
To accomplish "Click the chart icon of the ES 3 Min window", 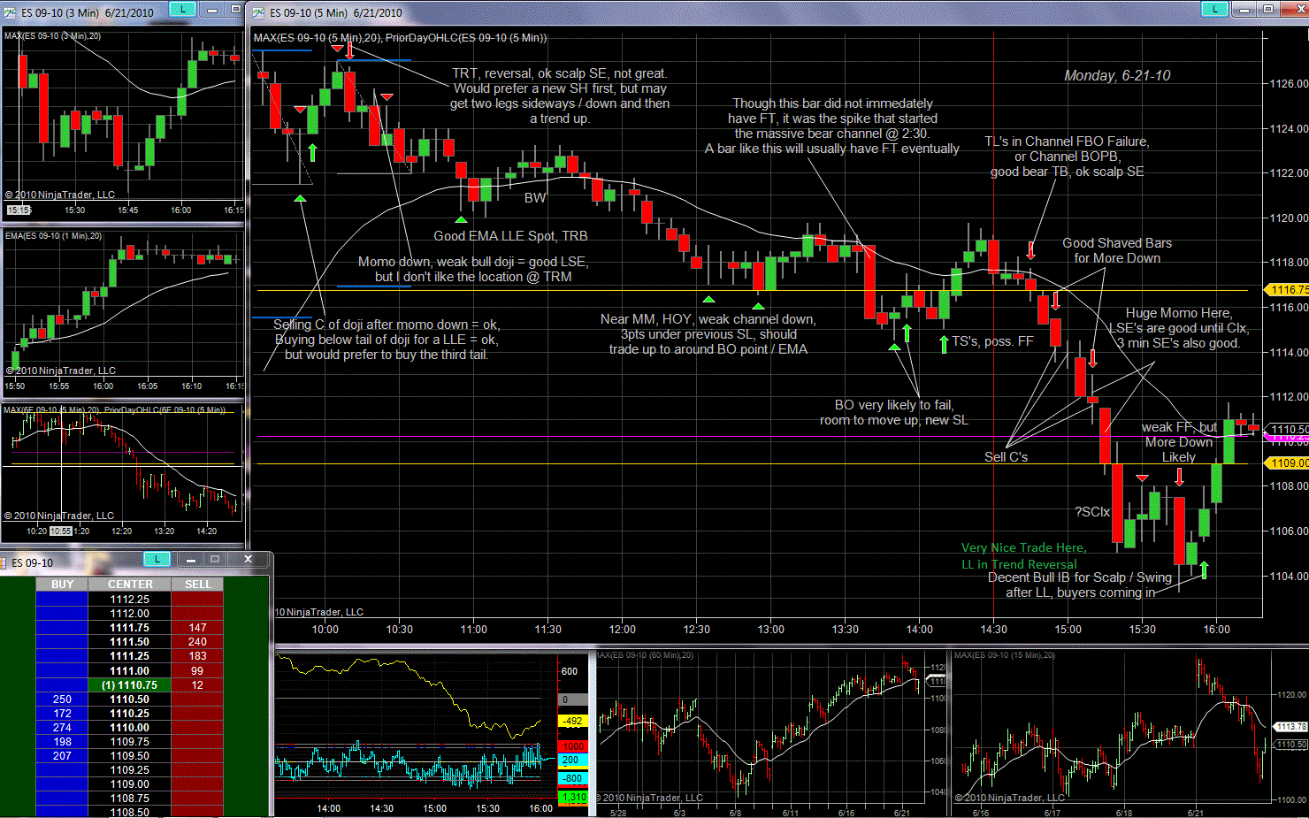I will (10, 12).
